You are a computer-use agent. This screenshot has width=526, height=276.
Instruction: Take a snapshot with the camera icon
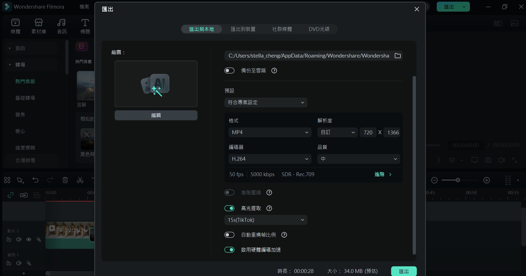[488, 160]
